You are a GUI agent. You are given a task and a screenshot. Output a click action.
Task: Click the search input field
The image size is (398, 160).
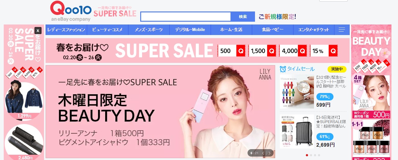pyautogui.click(x=186, y=17)
